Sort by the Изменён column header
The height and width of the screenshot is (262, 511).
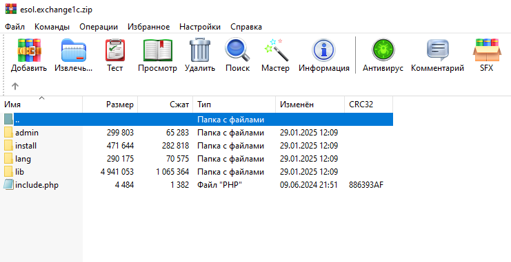pyautogui.click(x=310, y=105)
